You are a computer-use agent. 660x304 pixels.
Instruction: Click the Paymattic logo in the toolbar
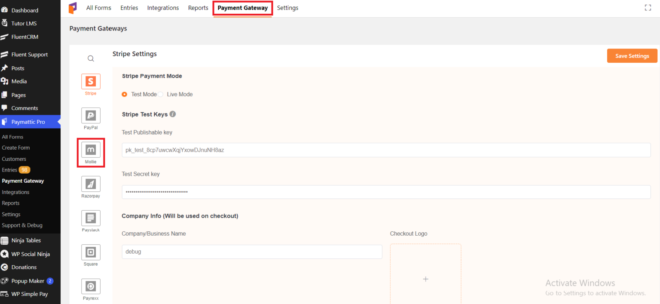tap(73, 7)
